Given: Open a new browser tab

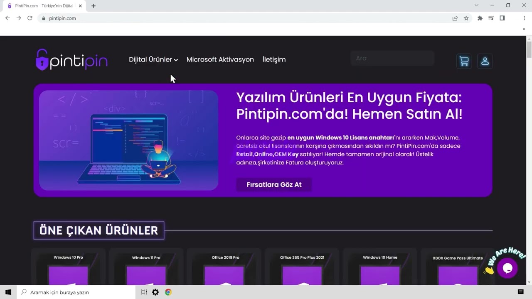Looking at the screenshot, I should click(x=94, y=6).
